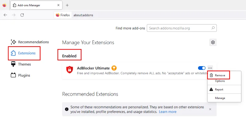
Task: Click the Find more add-ons label
Action: [130, 28]
